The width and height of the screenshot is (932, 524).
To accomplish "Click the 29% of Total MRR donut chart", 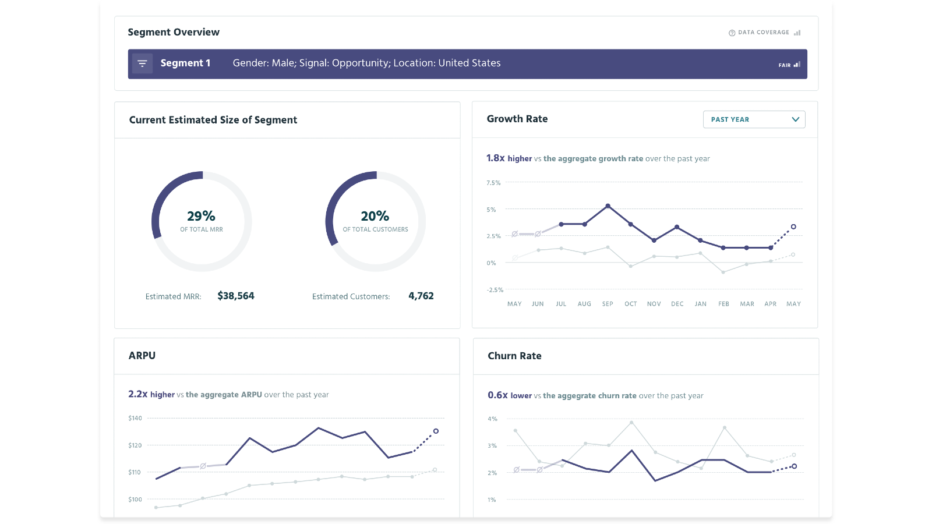I will [202, 221].
